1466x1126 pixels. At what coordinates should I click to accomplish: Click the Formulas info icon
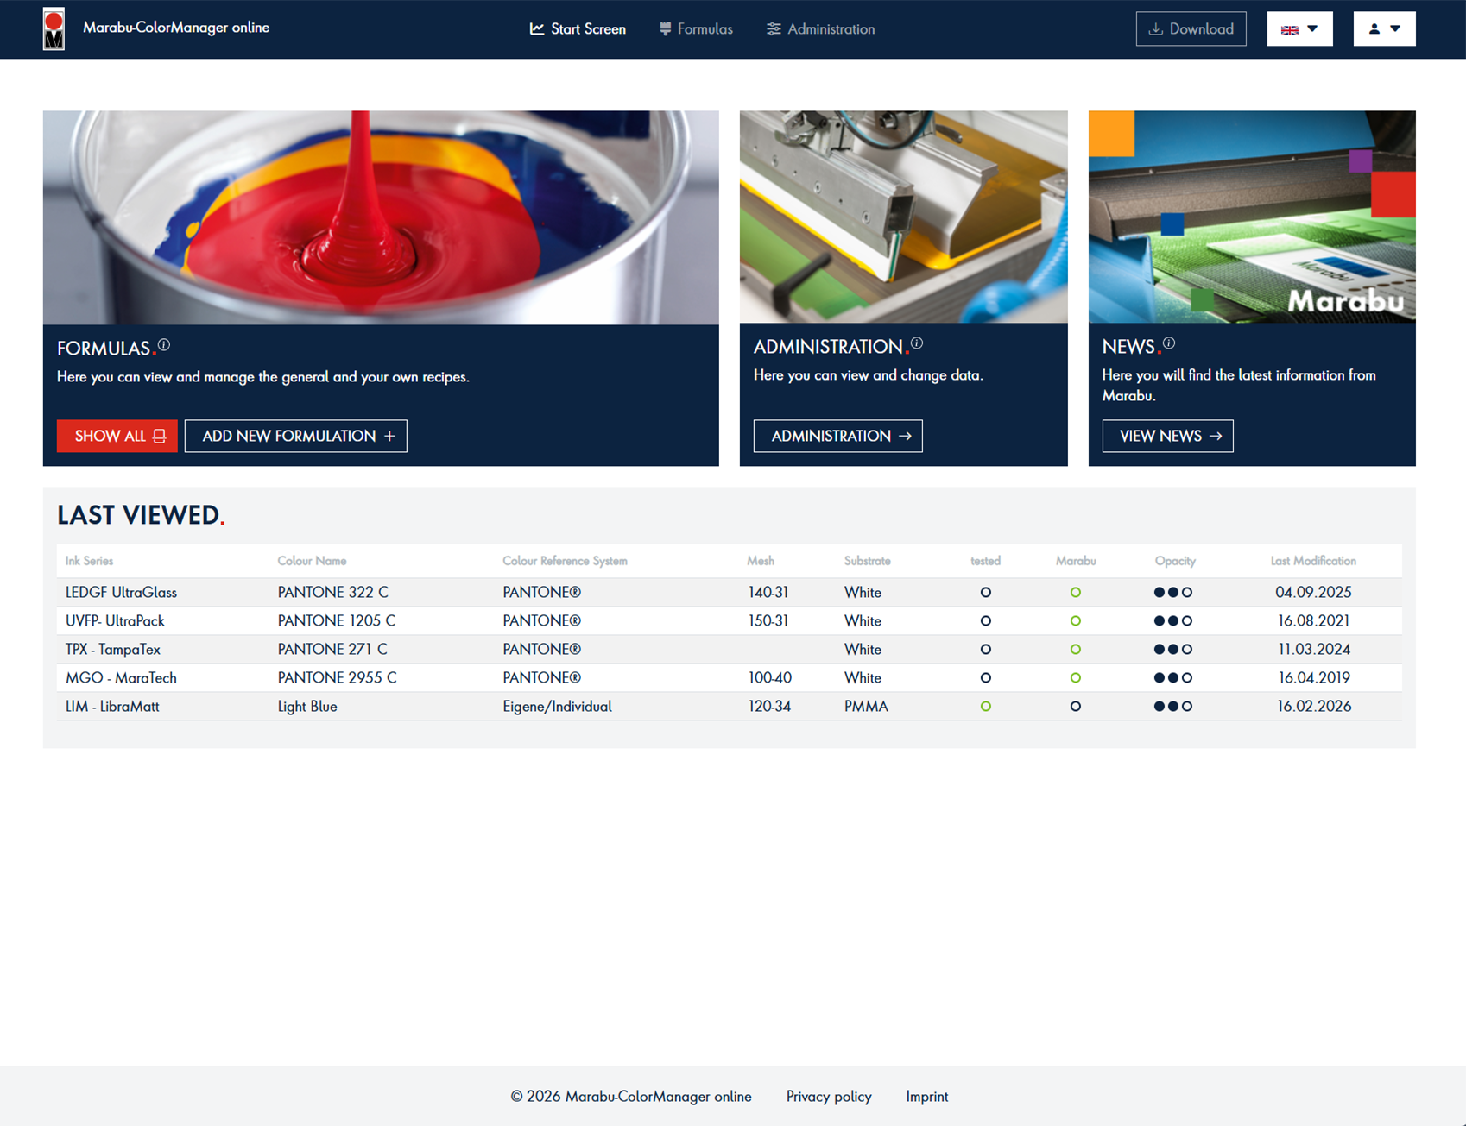164,345
